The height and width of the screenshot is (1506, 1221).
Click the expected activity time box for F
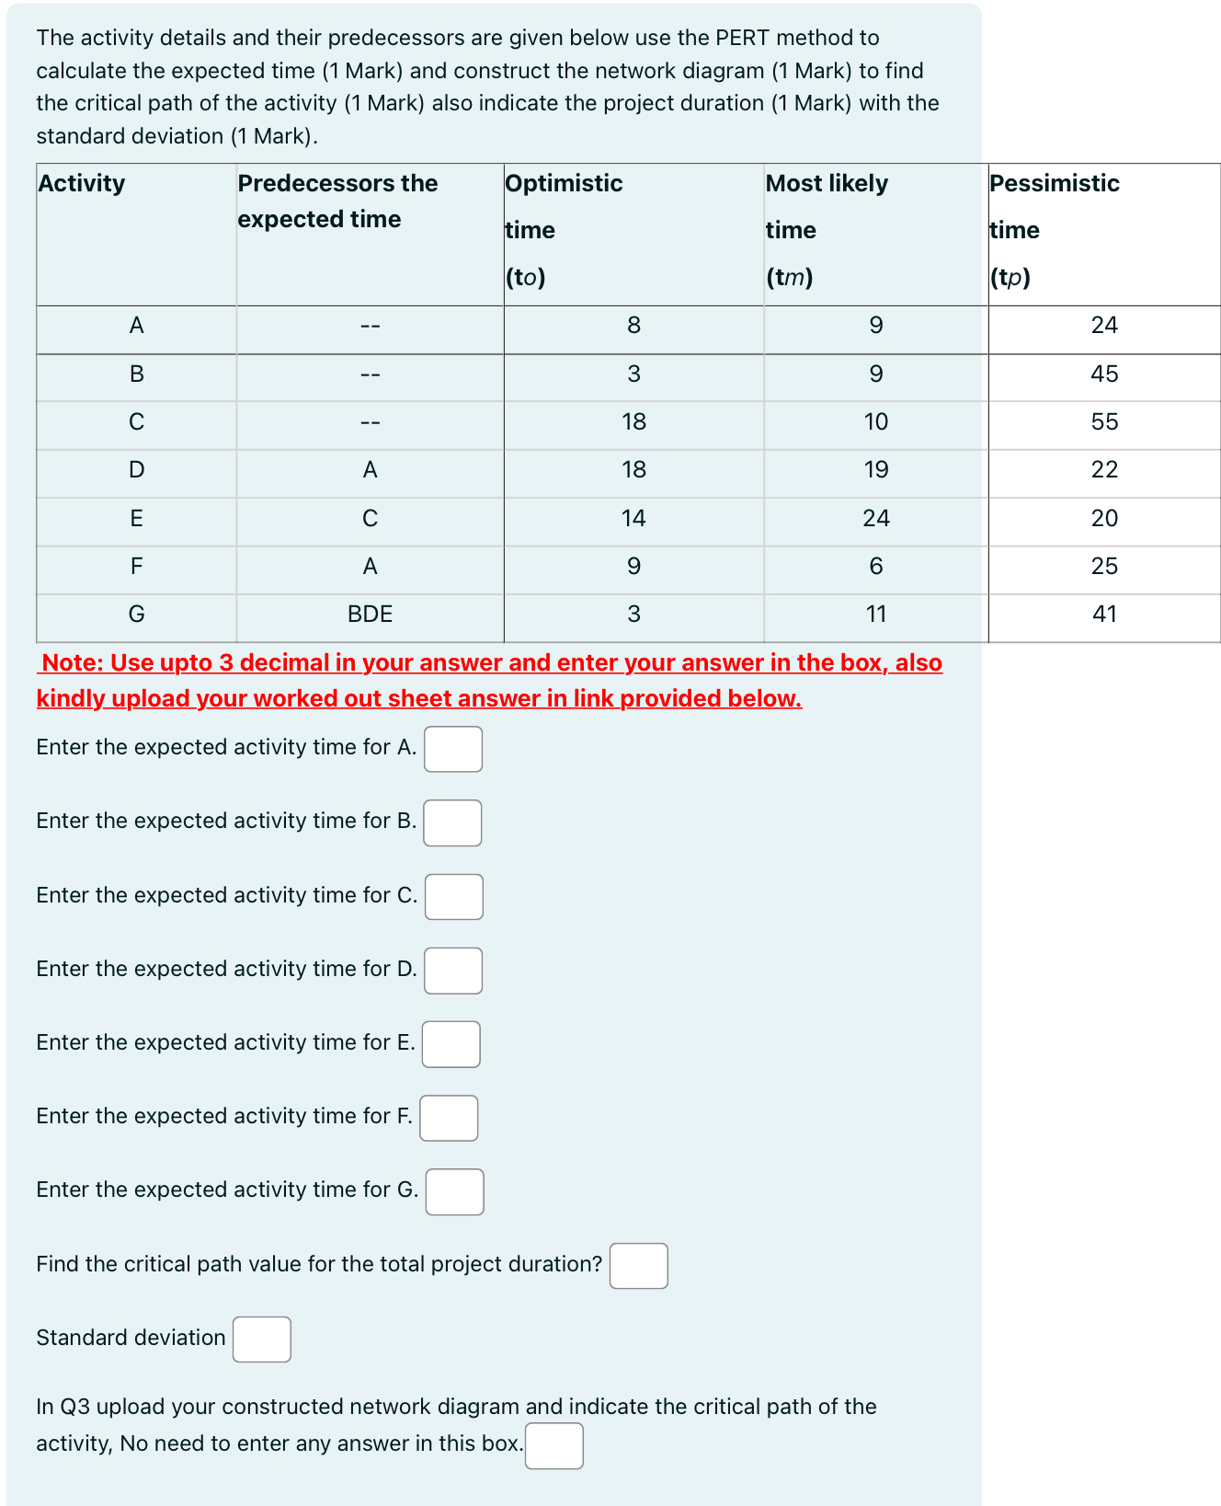(448, 1119)
